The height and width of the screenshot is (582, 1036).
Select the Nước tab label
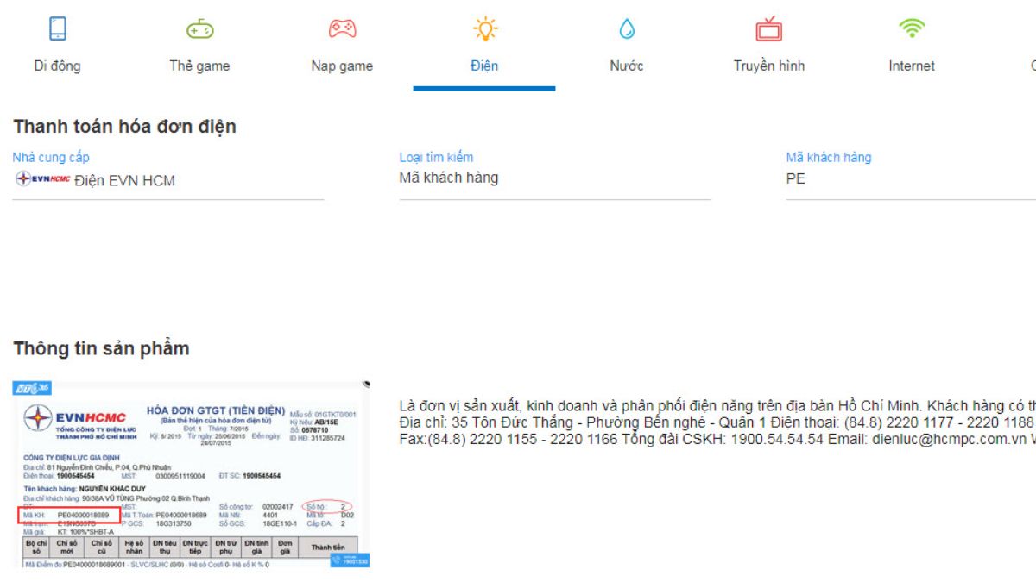[x=627, y=66]
